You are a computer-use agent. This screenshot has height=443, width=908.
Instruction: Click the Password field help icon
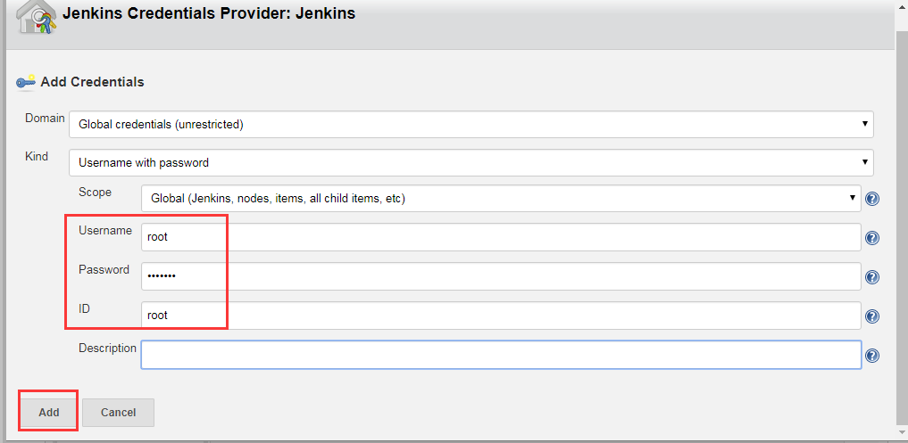pyautogui.click(x=872, y=277)
